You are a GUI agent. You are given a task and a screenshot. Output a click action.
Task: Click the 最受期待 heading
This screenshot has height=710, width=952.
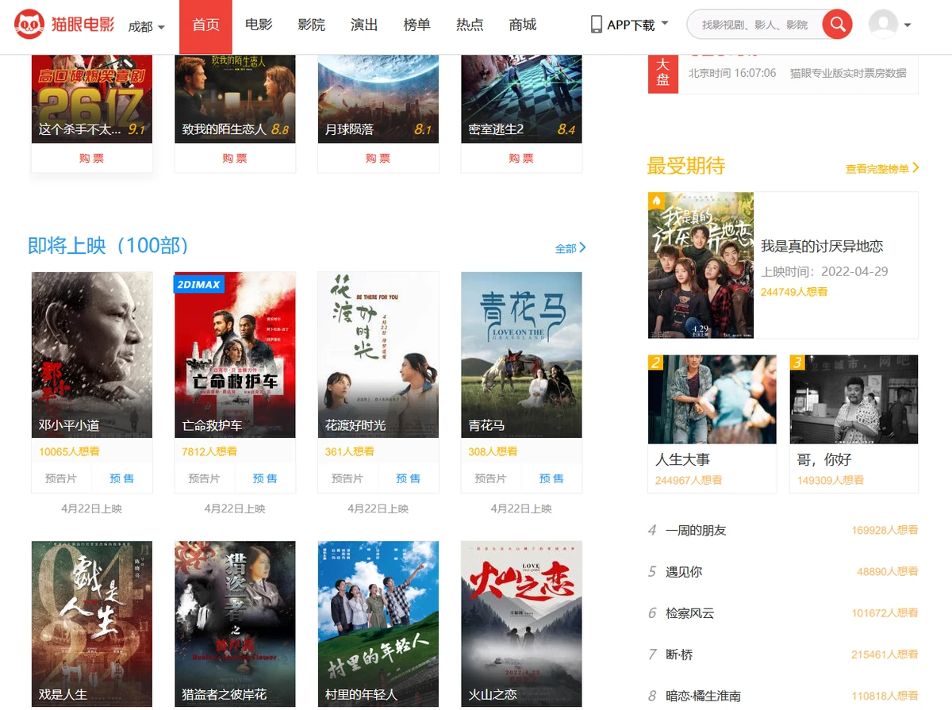coord(686,166)
